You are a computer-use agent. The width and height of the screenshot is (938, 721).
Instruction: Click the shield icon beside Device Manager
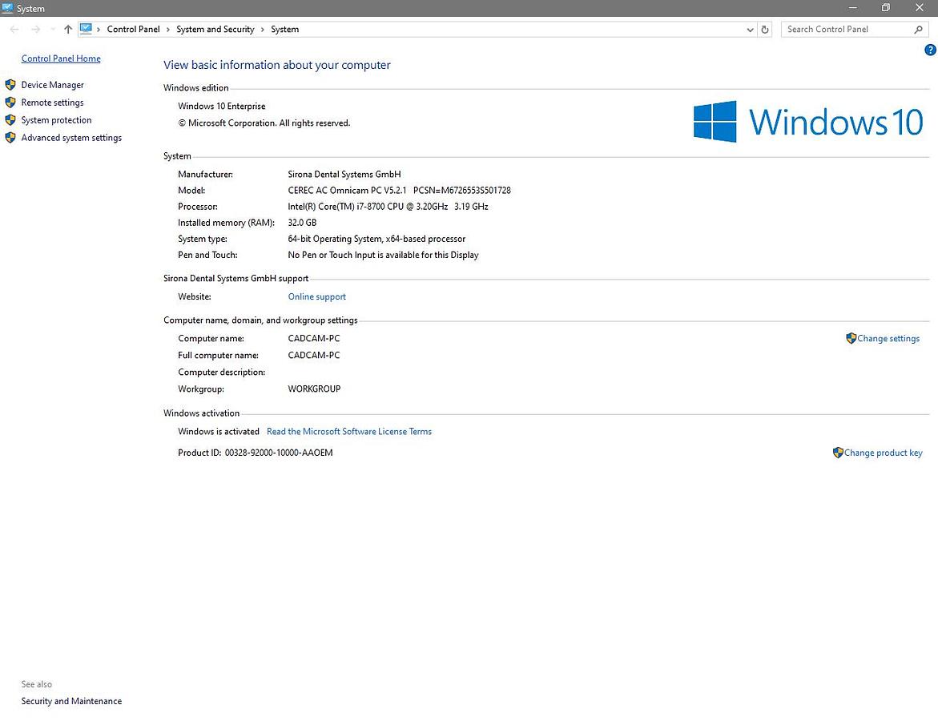pos(10,85)
